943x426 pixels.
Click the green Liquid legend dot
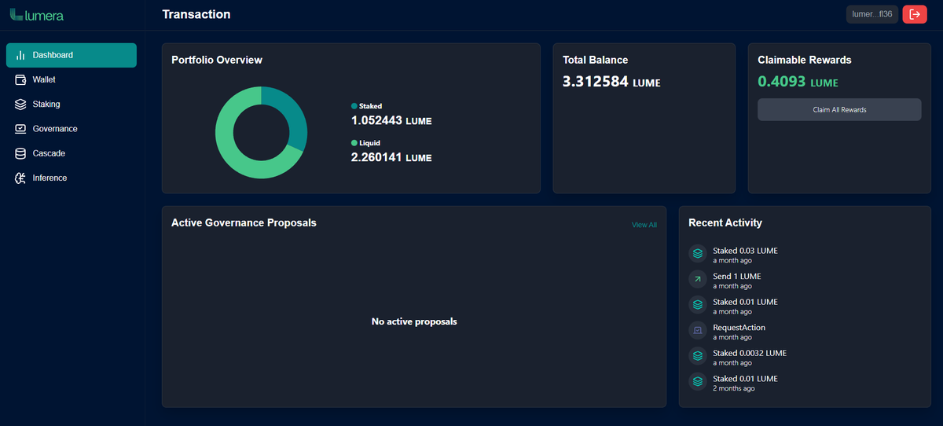click(x=354, y=143)
